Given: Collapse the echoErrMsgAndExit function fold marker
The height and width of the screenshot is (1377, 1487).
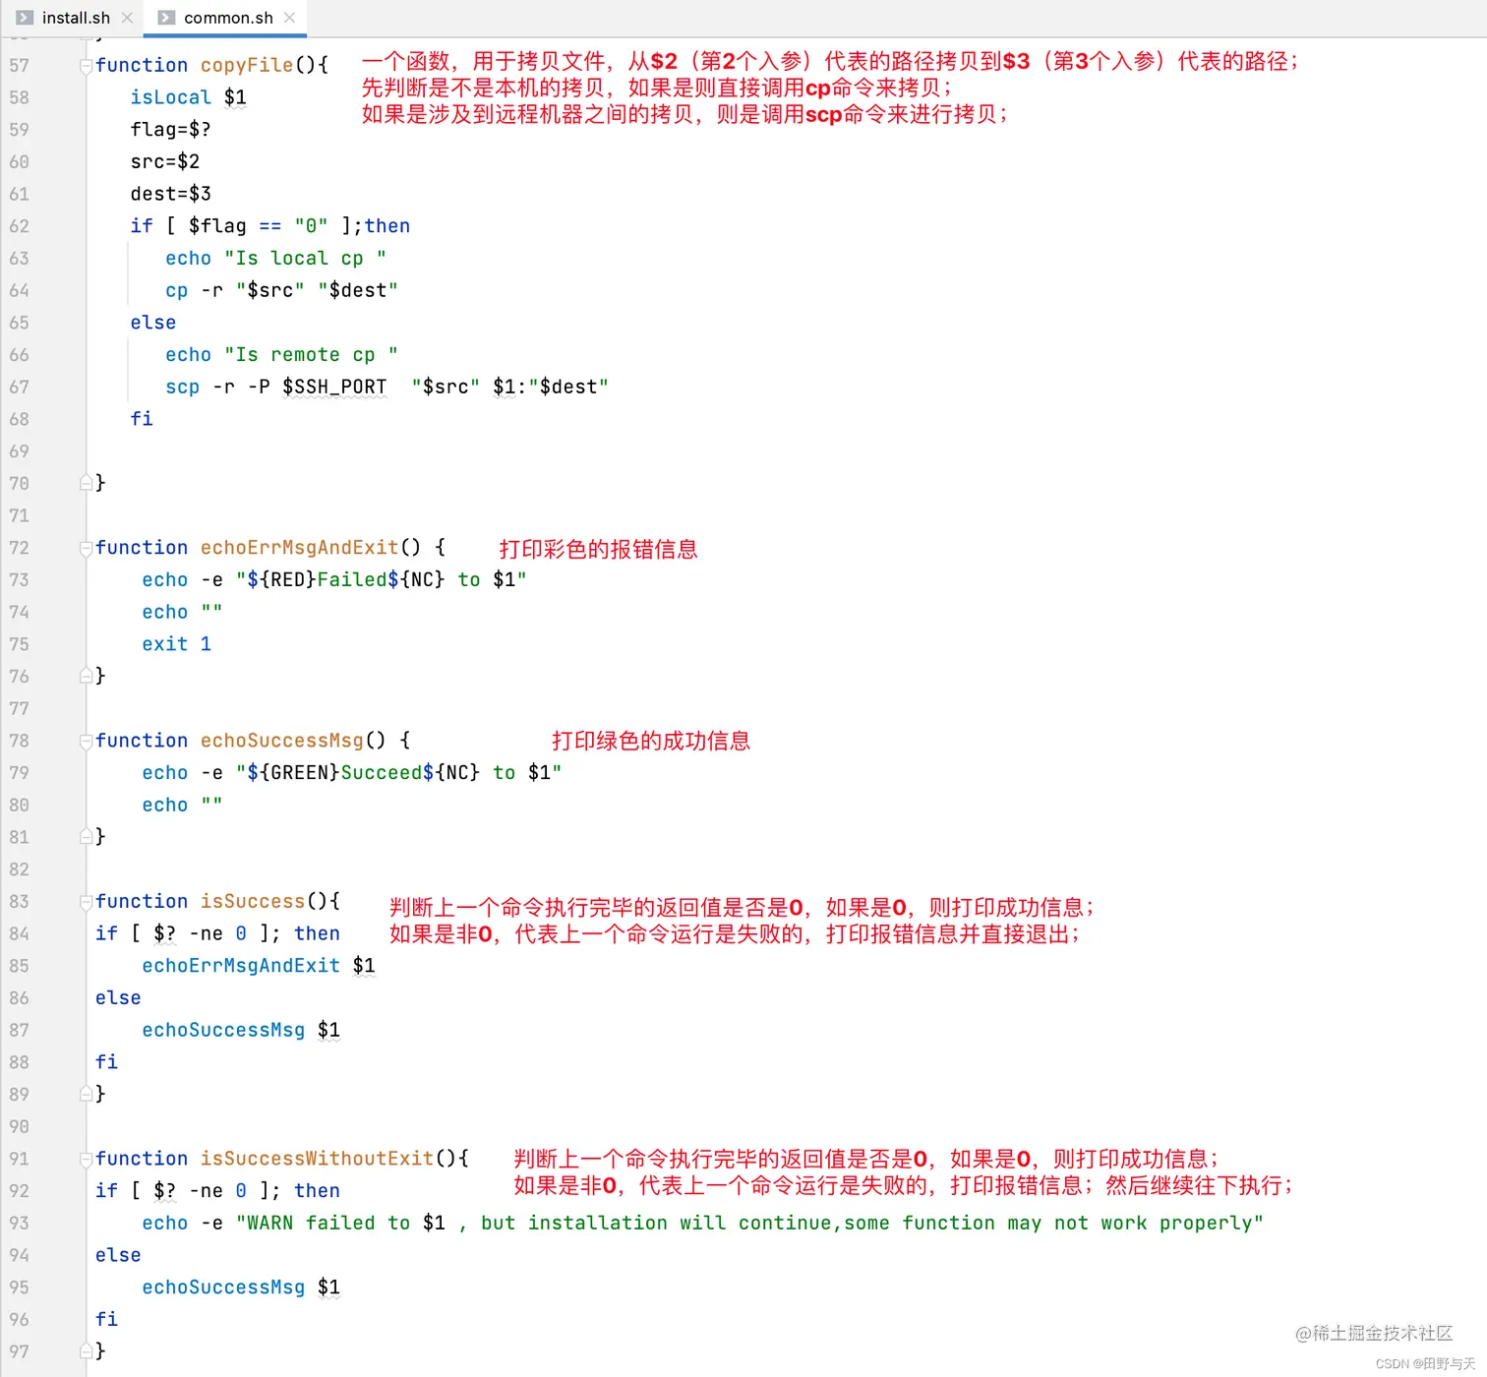Looking at the screenshot, I should [86, 549].
